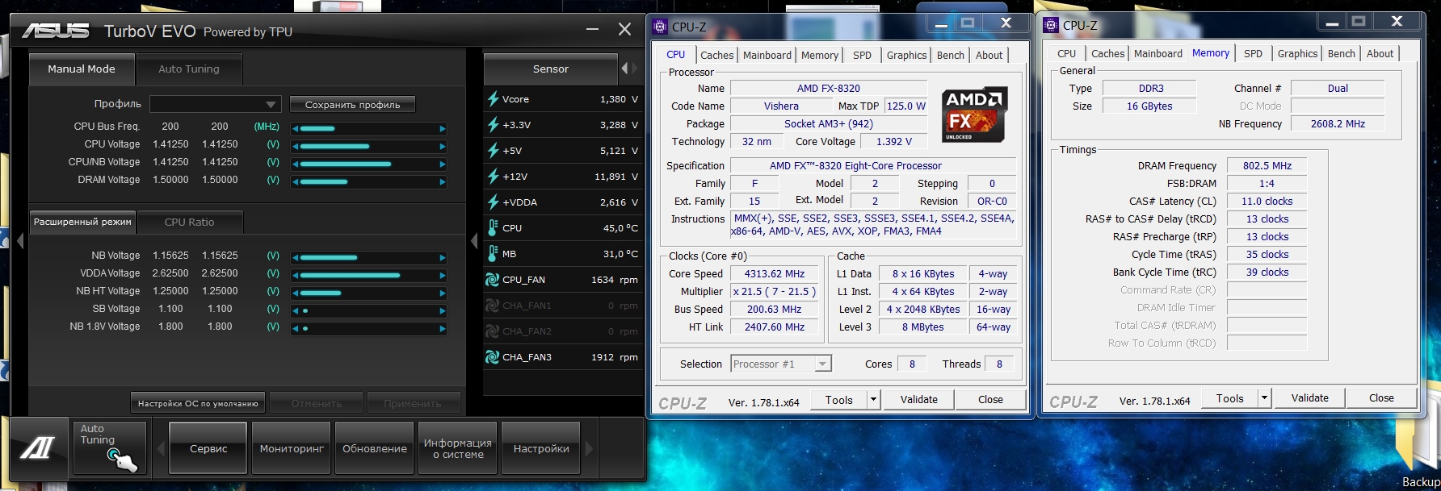The image size is (1441, 491).
Task: Click the second CPU-Z window title icon
Action: [1051, 25]
